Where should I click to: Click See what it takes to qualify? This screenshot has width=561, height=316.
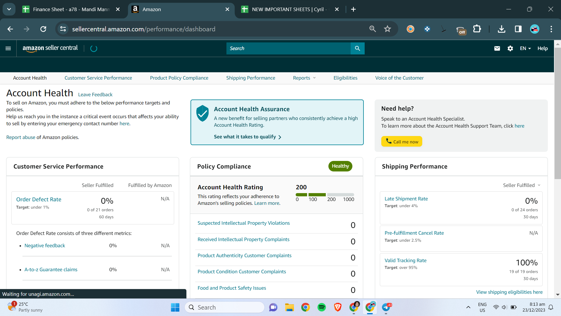pyautogui.click(x=247, y=137)
